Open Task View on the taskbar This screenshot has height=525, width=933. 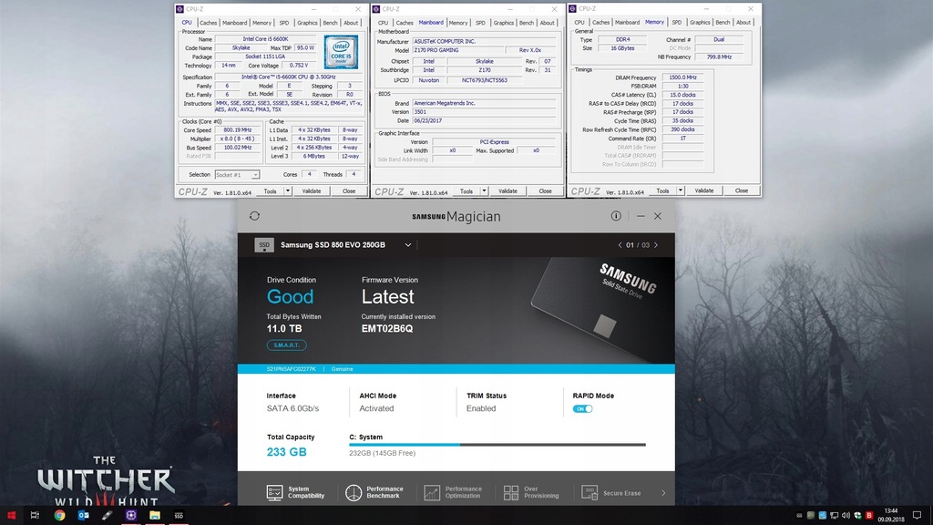(36, 515)
